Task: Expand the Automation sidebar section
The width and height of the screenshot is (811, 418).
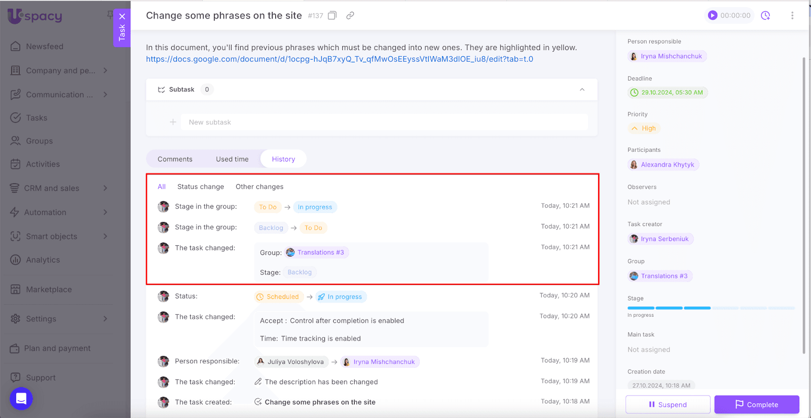Action: pos(105,213)
